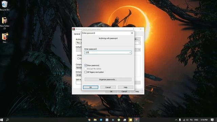Open the network tray icon
The width and height of the screenshot is (217, 122).
tap(184, 120)
